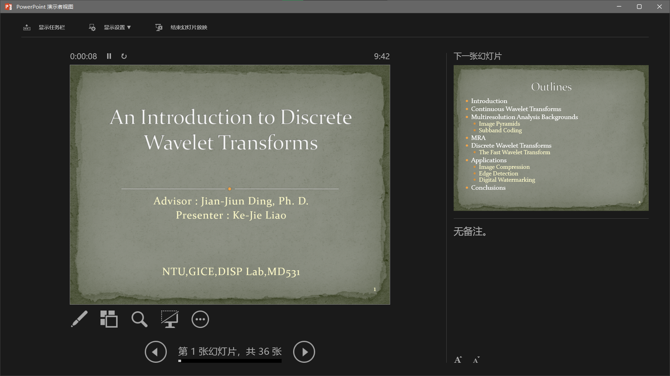Decrease notes text size
The width and height of the screenshot is (670, 376).
click(x=476, y=360)
